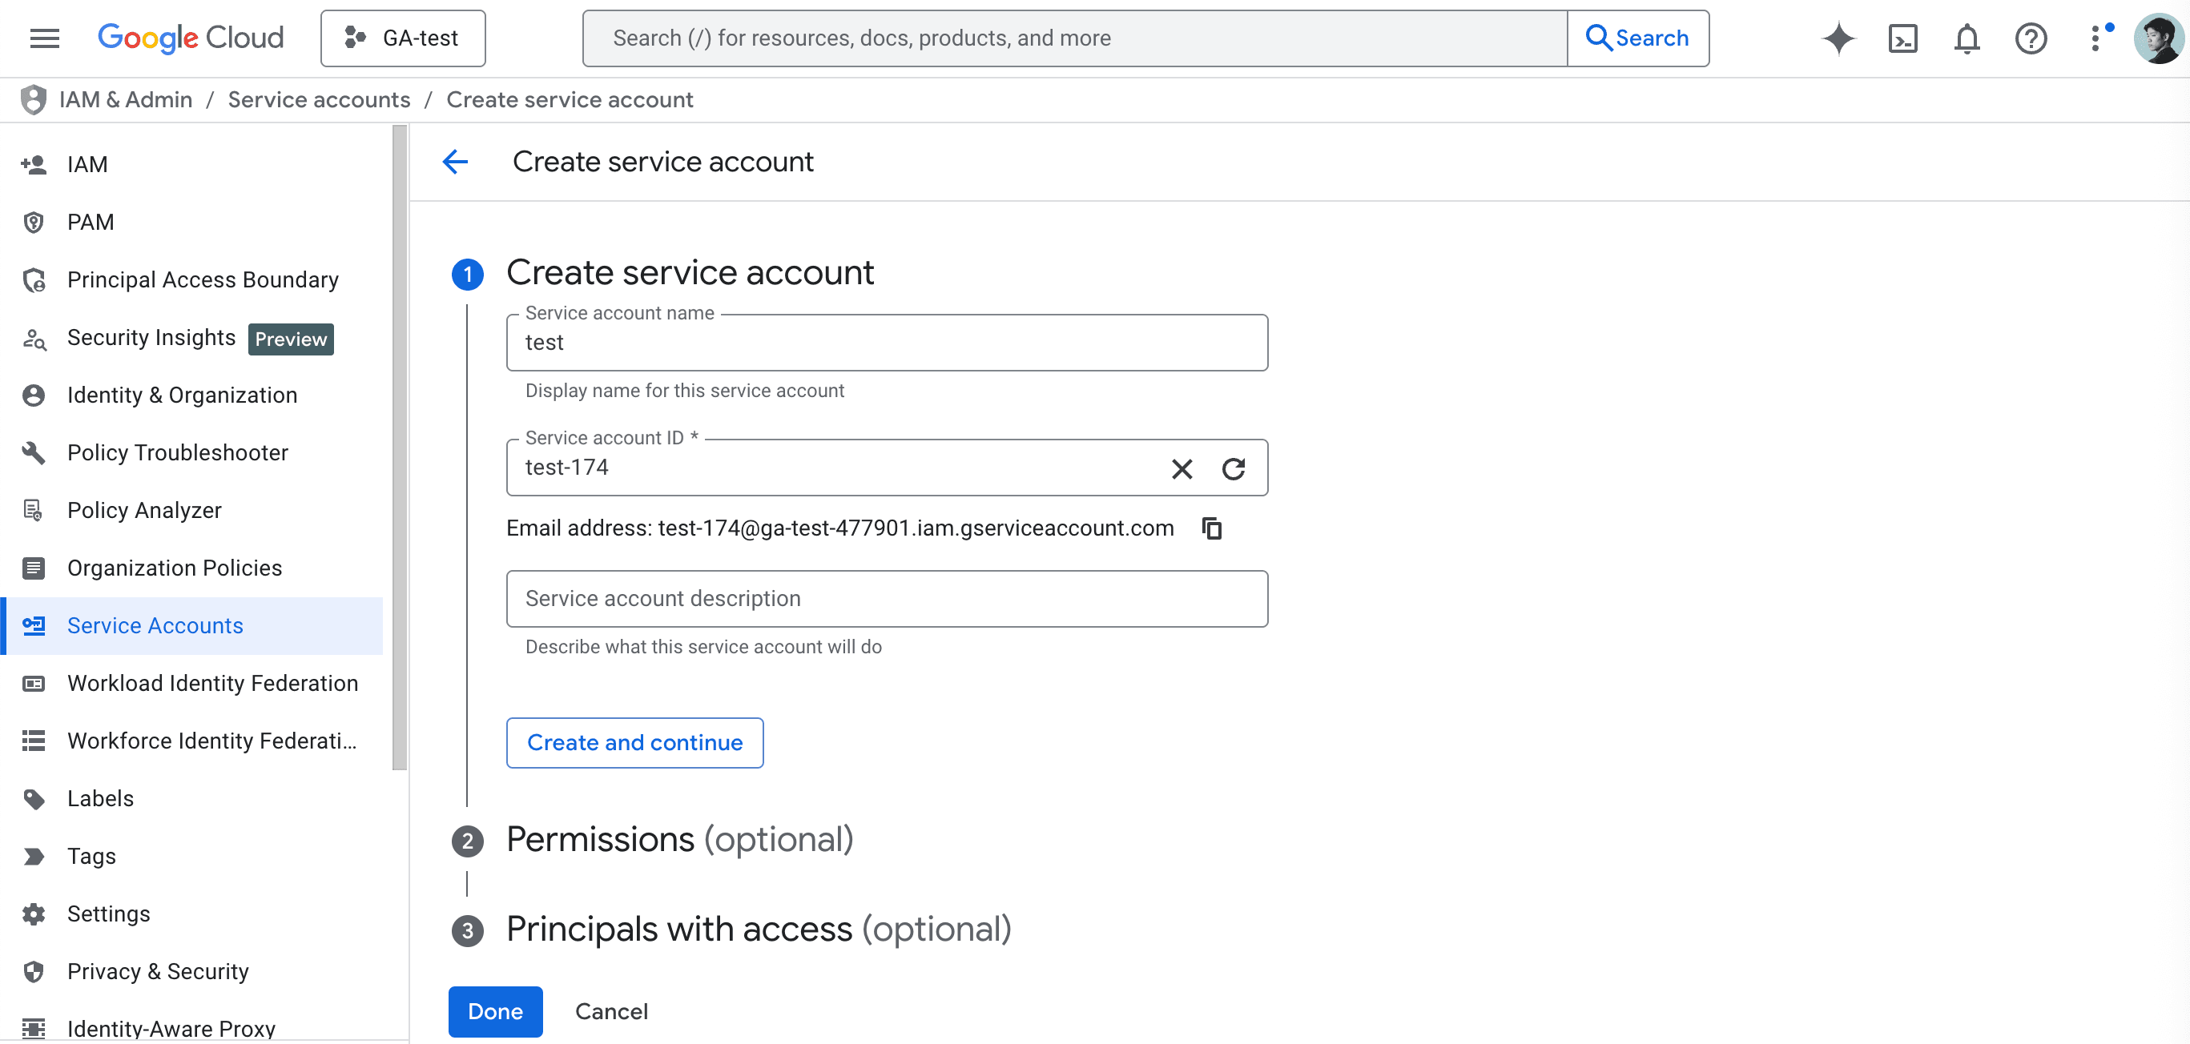Open the IAM & Admin shield icon in breadcrumb
The image size is (2190, 1044).
pos(32,99)
